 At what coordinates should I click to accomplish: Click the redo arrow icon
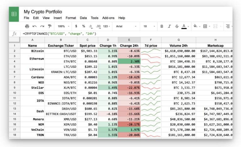42,26
